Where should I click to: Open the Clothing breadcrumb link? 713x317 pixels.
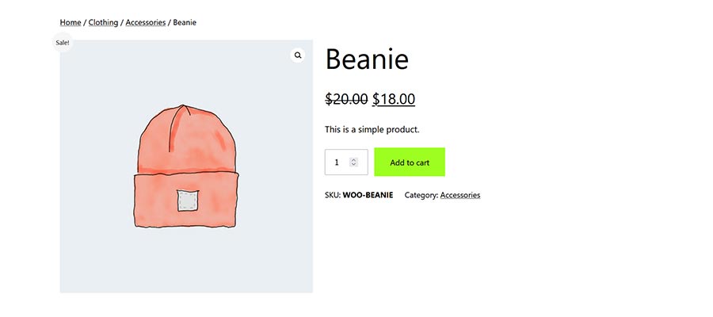[103, 22]
